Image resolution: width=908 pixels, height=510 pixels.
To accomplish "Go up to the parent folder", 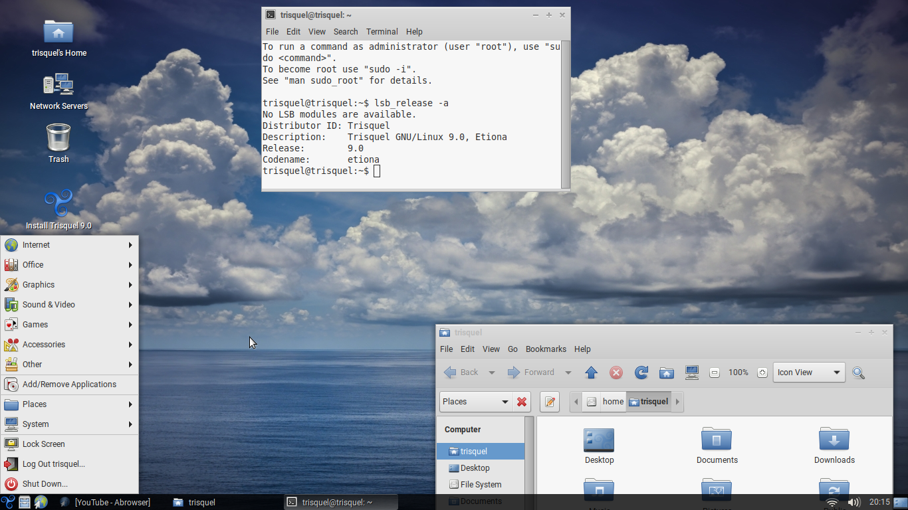I will (591, 373).
